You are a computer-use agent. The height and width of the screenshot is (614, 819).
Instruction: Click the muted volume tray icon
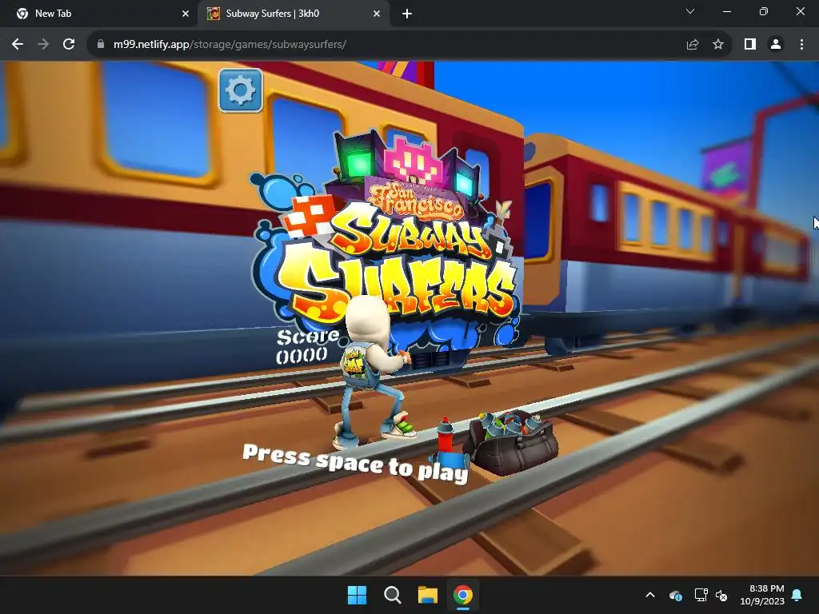(722, 595)
